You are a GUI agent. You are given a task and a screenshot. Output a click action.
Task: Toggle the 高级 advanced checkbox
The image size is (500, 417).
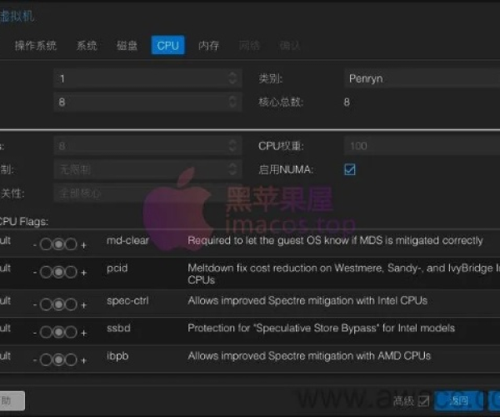[x=423, y=401]
